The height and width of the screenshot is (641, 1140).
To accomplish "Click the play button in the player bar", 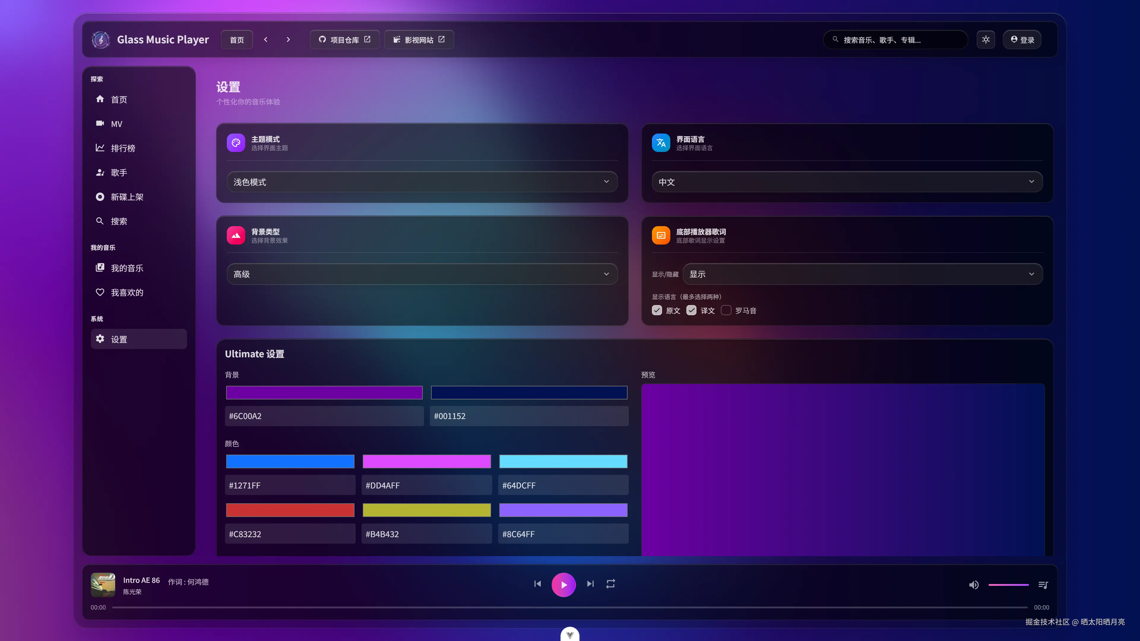I will [563, 584].
